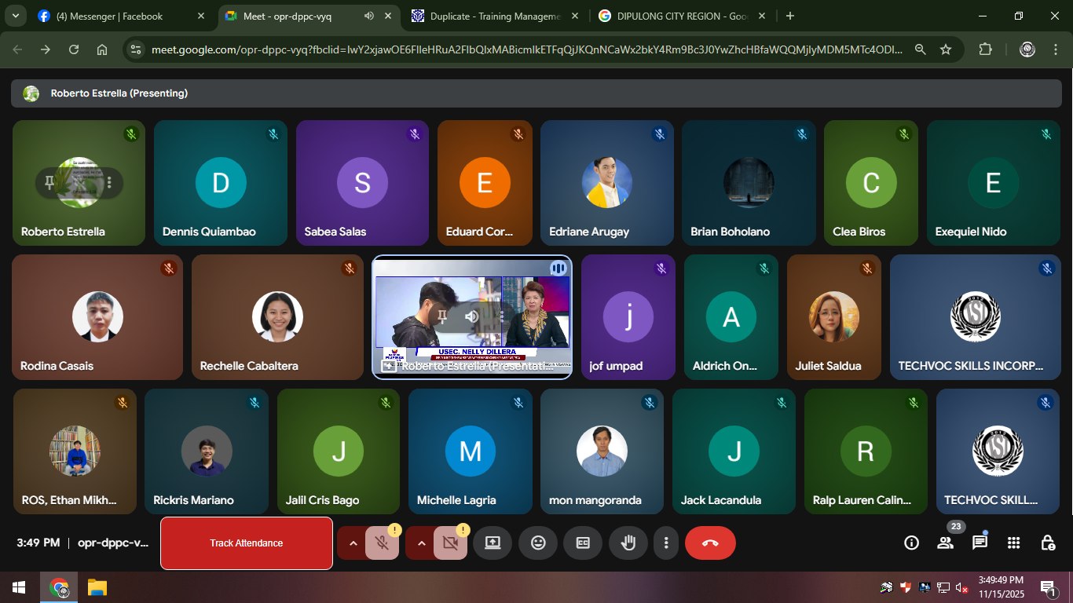Bookmark this page with star icon
Viewport: 1073px width, 603px height.
946,49
